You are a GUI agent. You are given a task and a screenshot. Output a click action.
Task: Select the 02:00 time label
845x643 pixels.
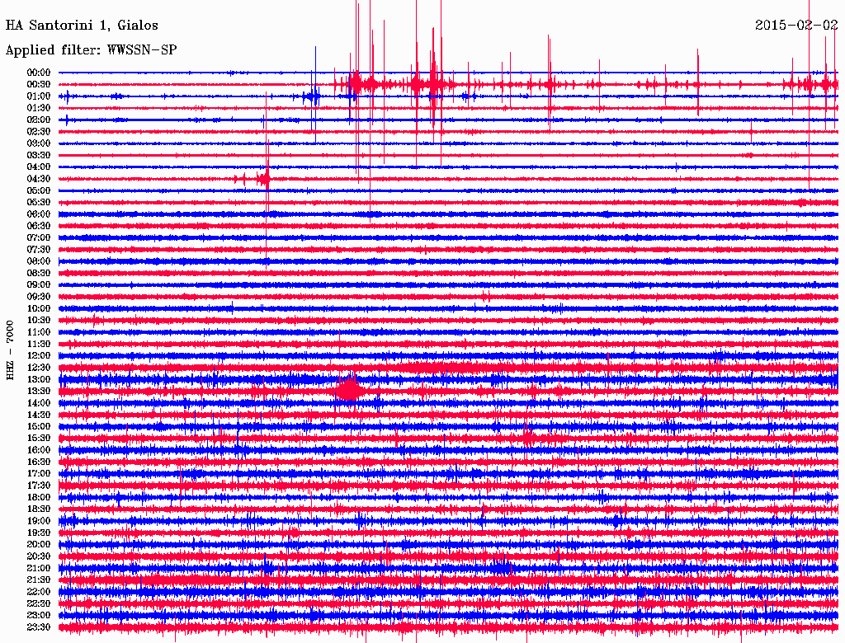[39, 120]
